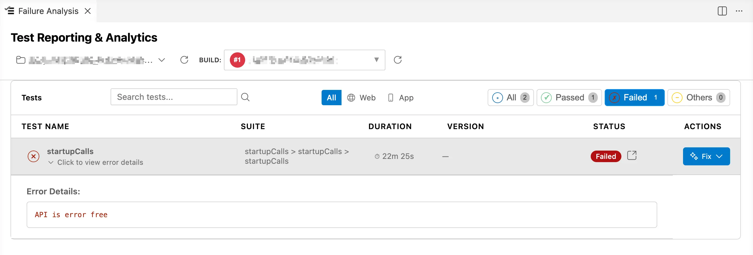Screen dimensions: 753x255
Task: Filter tests by Web platform
Action: [361, 98]
